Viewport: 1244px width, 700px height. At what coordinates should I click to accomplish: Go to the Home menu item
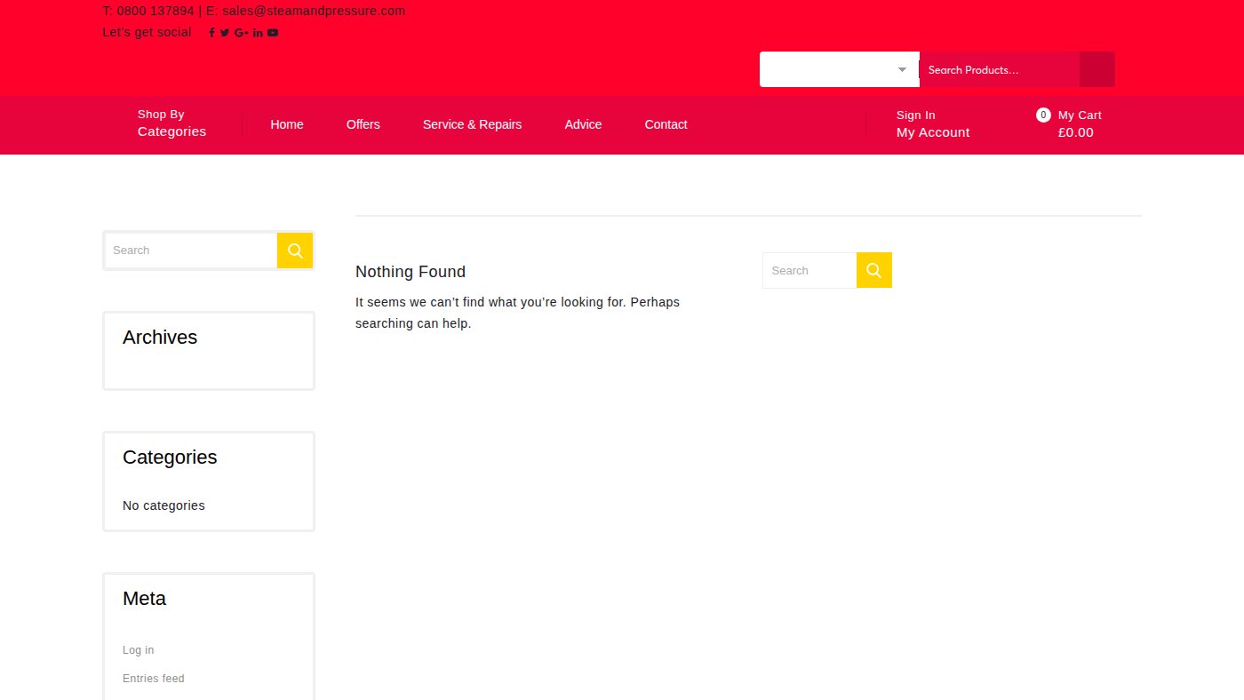[x=287, y=124]
